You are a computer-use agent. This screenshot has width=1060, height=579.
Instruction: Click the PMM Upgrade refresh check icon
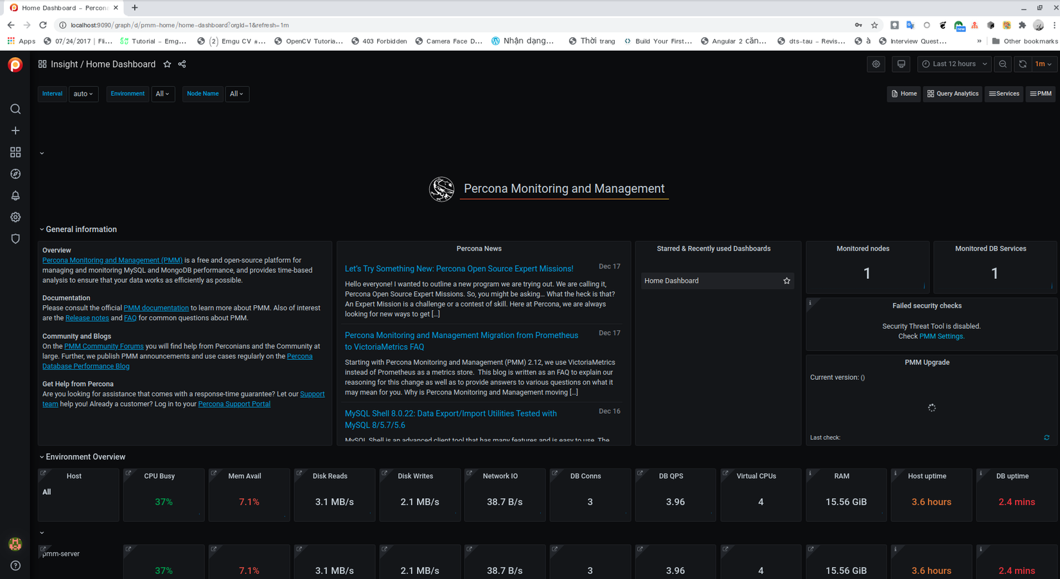click(x=1047, y=438)
